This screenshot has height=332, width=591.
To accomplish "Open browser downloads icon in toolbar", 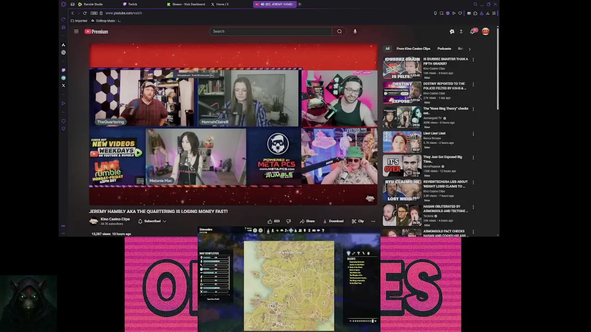I will [x=488, y=13].
